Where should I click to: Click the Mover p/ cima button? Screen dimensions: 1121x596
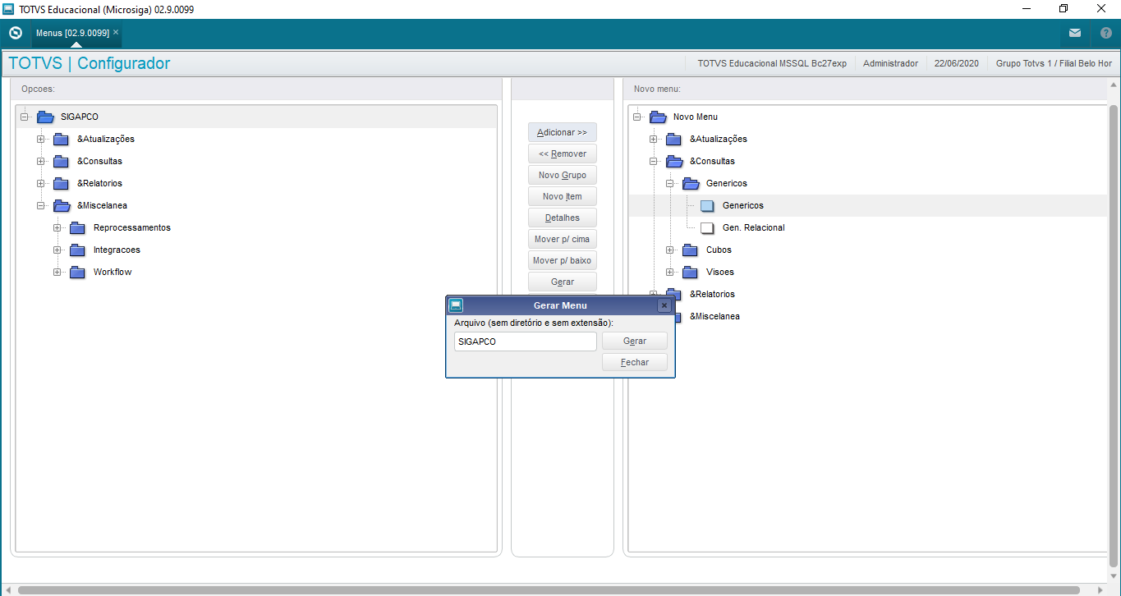tap(563, 239)
